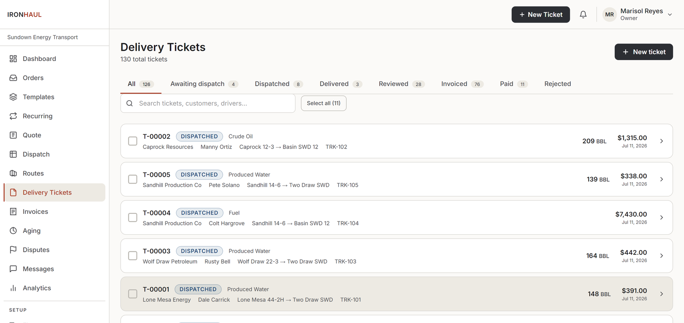The width and height of the screenshot is (684, 323).
Task: Click the Recurring repeat icon
Action: click(13, 116)
